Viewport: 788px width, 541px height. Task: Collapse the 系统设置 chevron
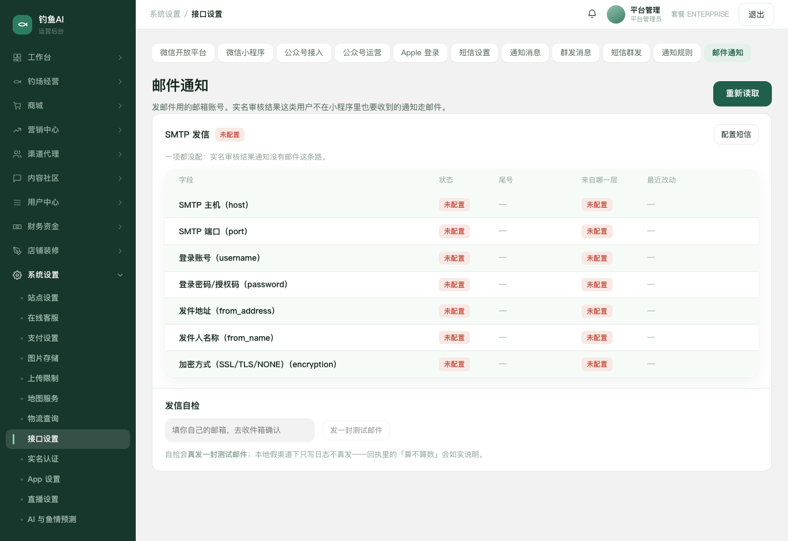tap(120, 275)
